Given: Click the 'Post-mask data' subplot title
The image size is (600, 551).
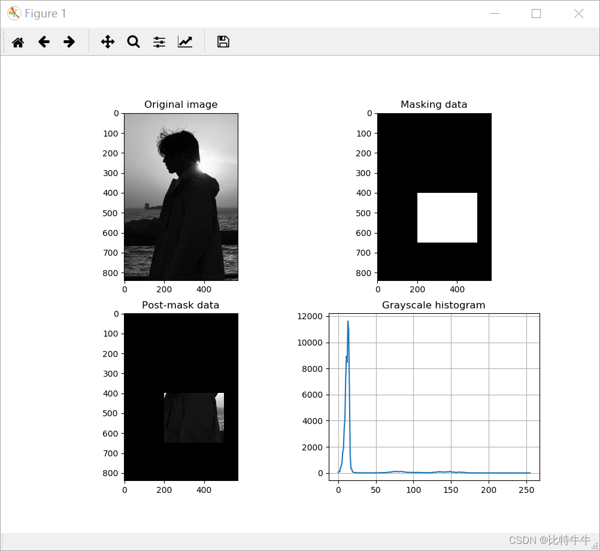Looking at the screenshot, I should coord(181,305).
